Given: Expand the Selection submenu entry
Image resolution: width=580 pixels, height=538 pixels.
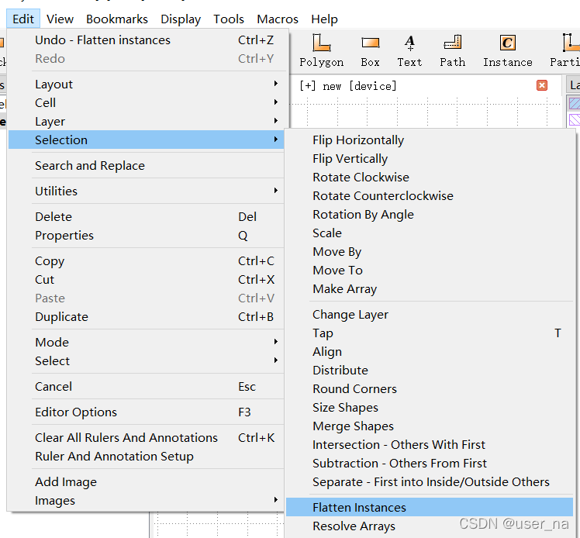Looking at the screenshot, I should point(146,140).
